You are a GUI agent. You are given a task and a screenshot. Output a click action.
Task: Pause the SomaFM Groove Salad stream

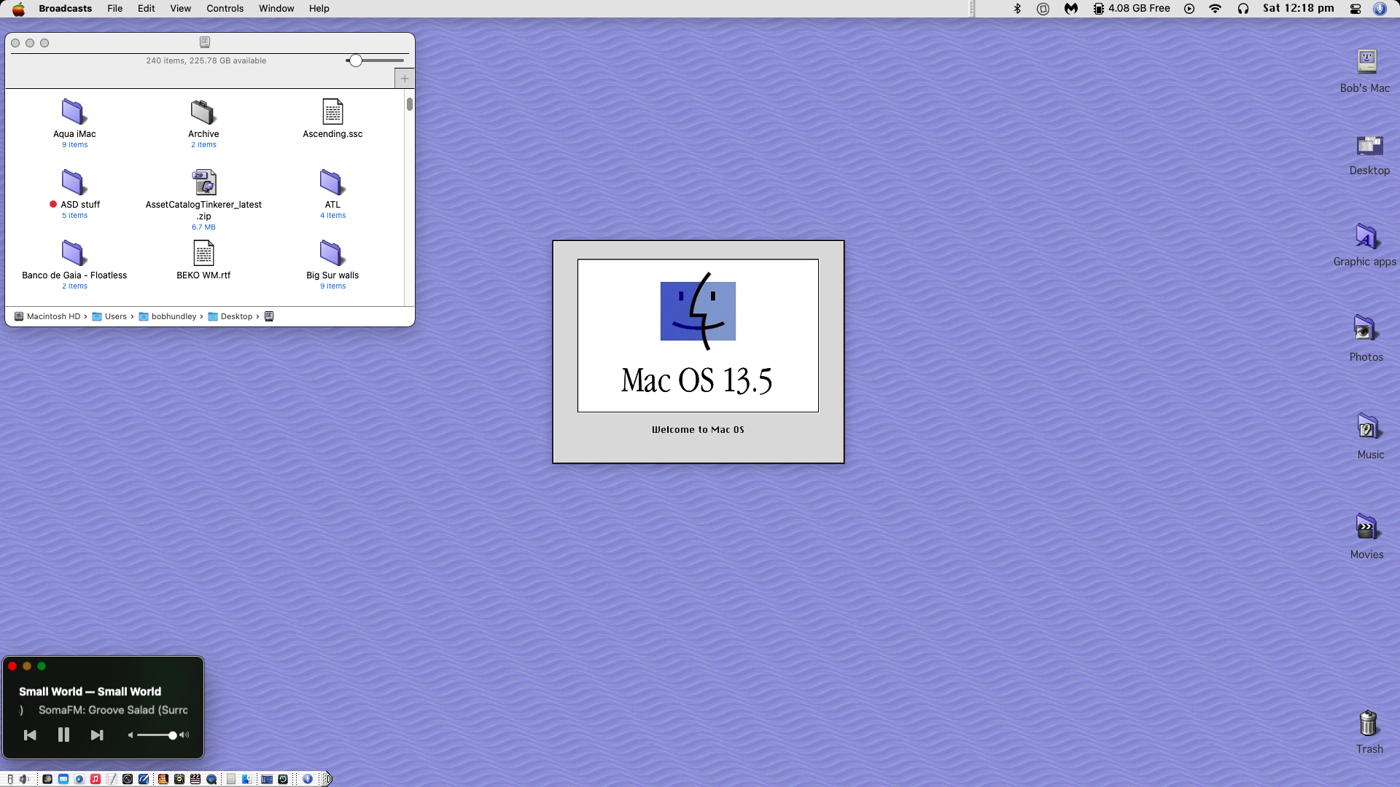pyautogui.click(x=63, y=735)
